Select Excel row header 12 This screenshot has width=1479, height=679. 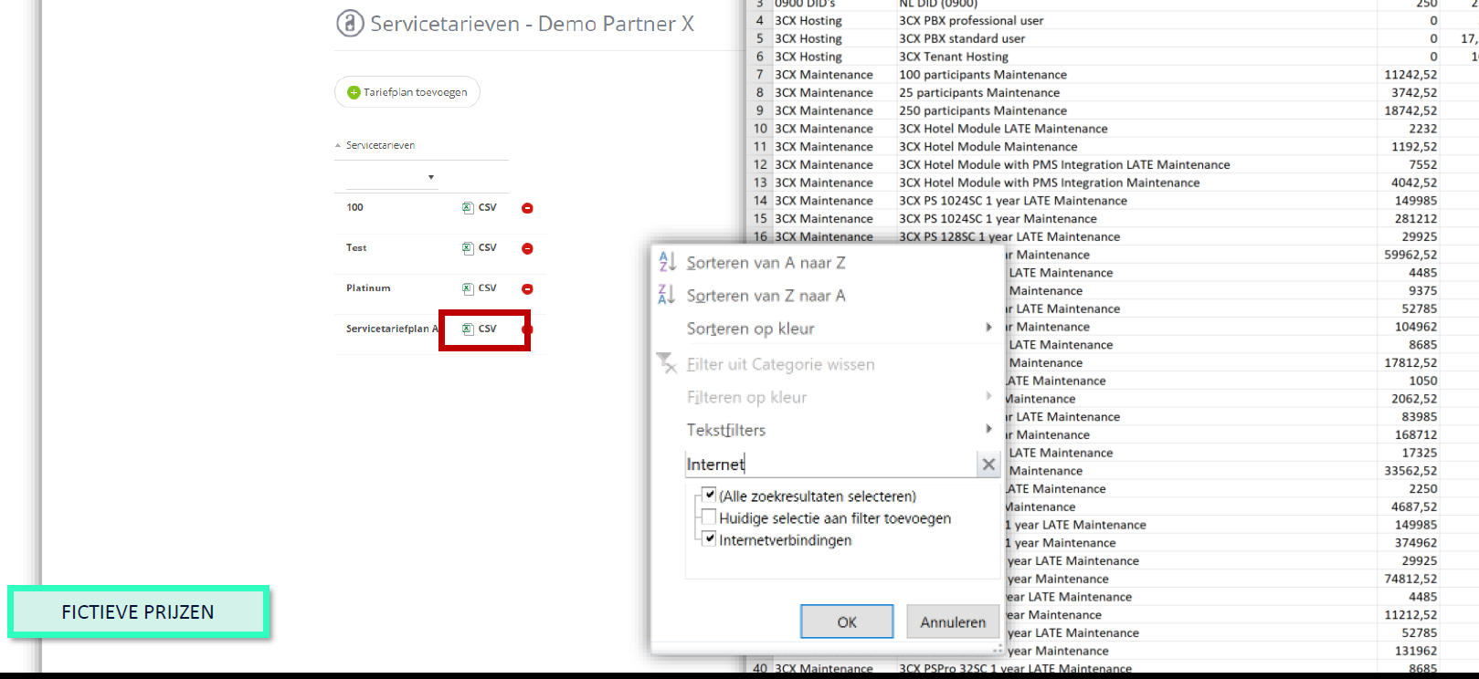[759, 164]
